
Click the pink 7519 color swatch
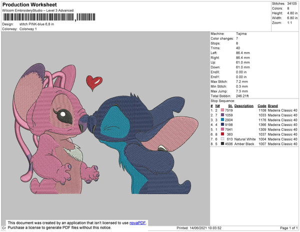pyautogui.click(x=222, y=110)
